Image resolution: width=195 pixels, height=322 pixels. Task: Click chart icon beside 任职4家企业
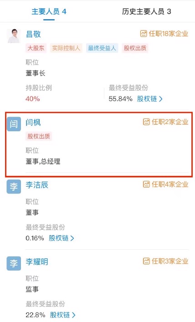(146, 184)
